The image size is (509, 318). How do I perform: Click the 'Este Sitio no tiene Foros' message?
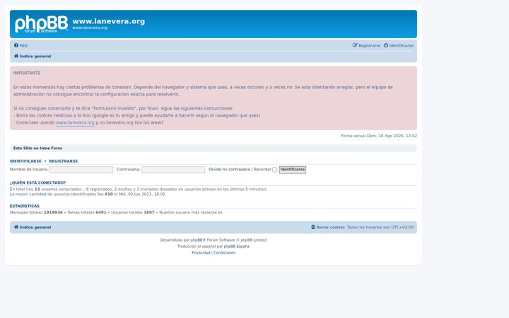click(37, 148)
